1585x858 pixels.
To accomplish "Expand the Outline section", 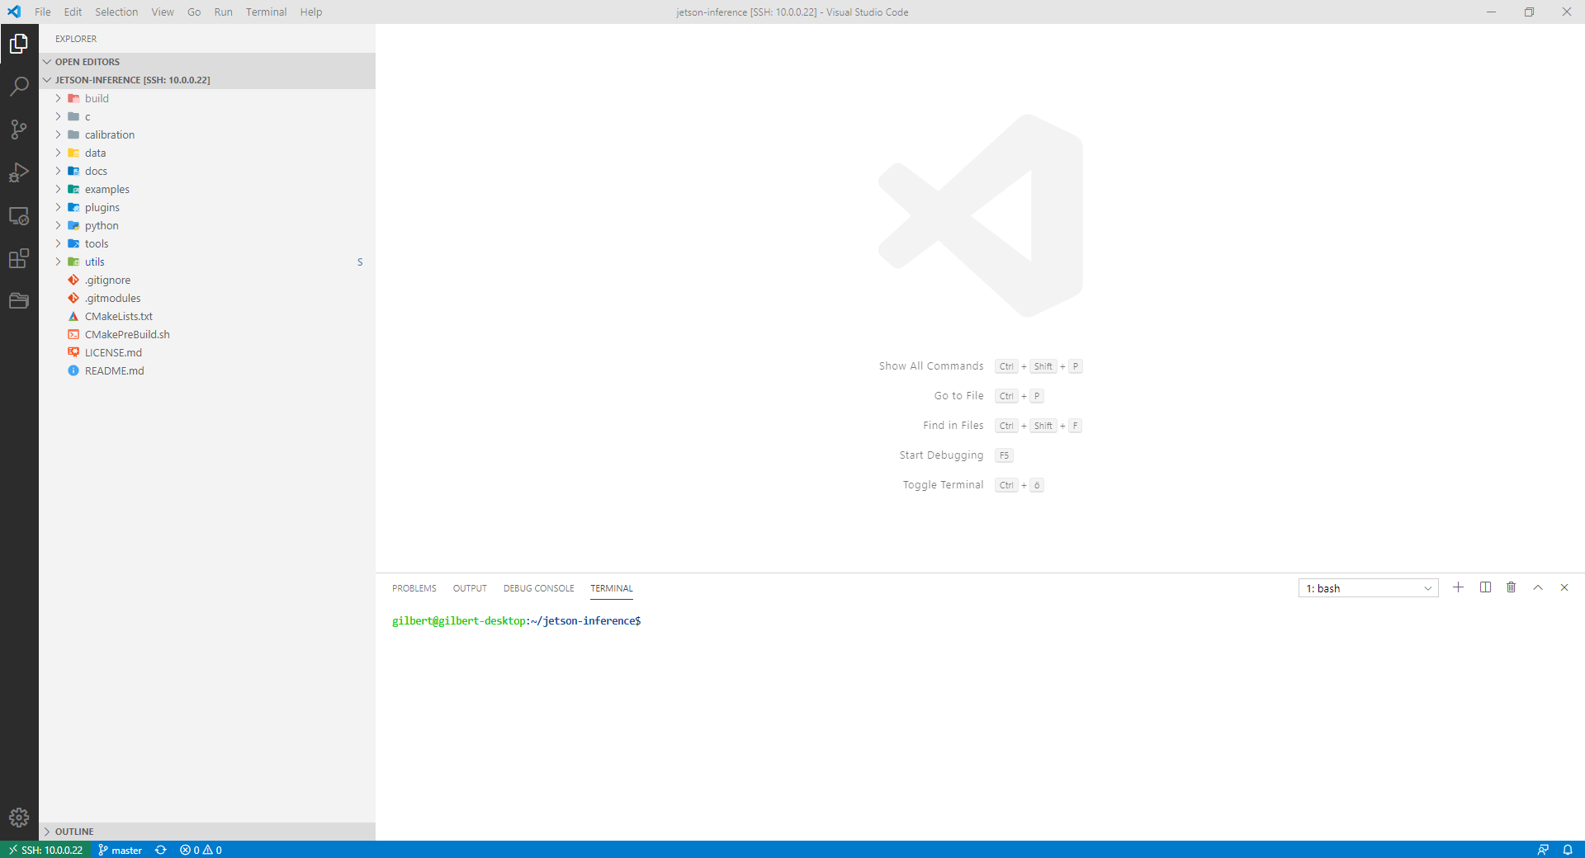I will 207,832.
